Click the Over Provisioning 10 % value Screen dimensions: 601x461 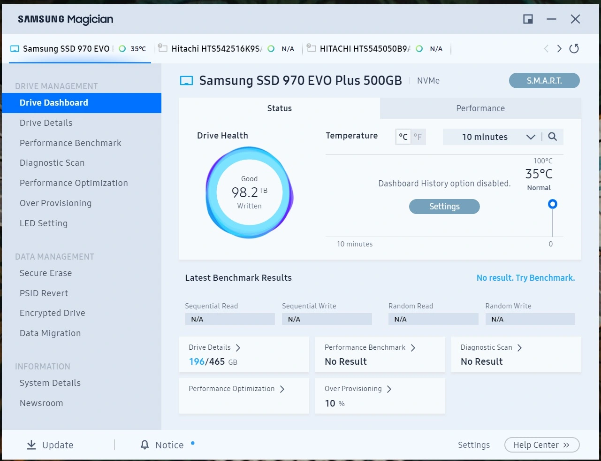[335, 404]
